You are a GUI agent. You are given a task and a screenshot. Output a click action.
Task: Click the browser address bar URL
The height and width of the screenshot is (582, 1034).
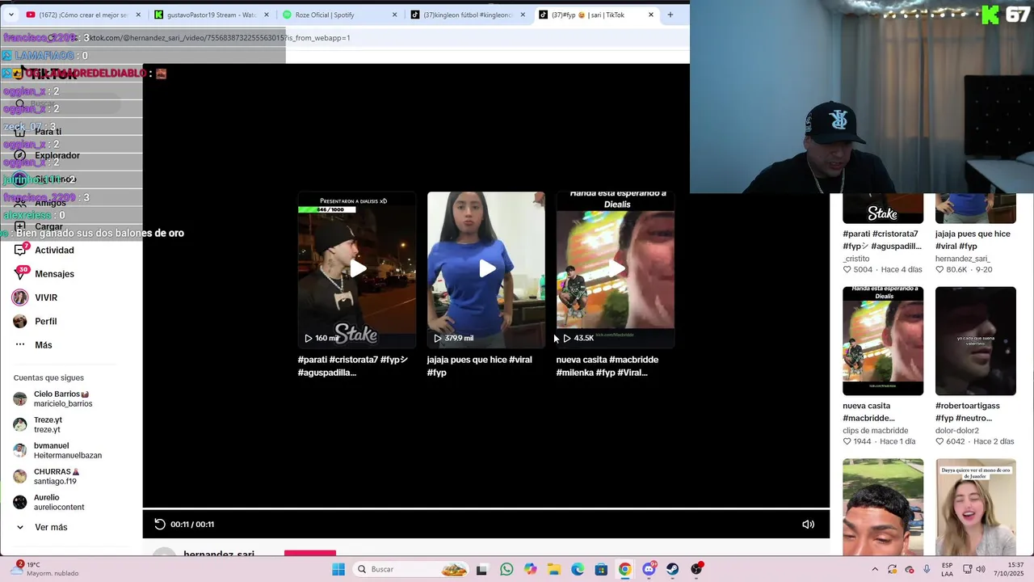[x=218, y=38]
